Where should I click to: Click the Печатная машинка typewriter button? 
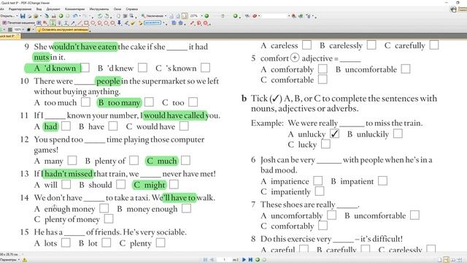point(18,23)
